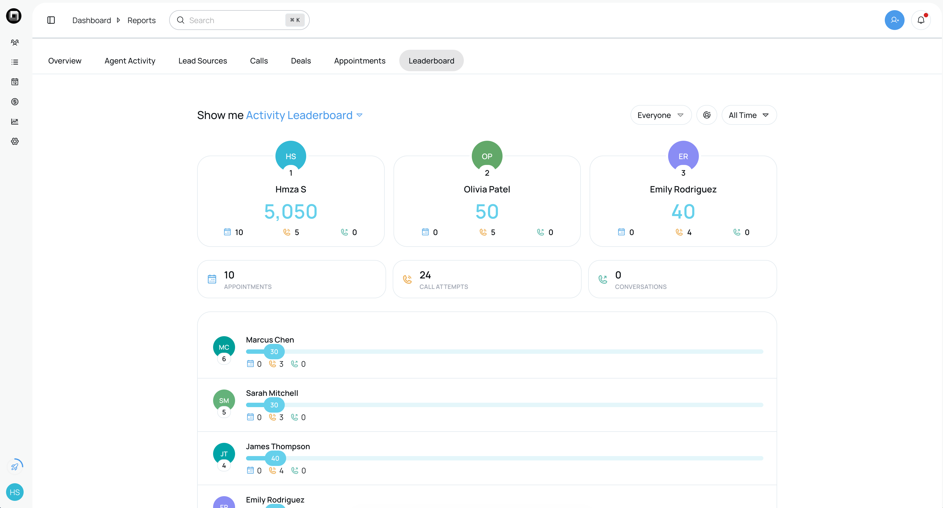943x508 pixels.
Task: Focus the Search input field
Action: click(x=234, y=21)
